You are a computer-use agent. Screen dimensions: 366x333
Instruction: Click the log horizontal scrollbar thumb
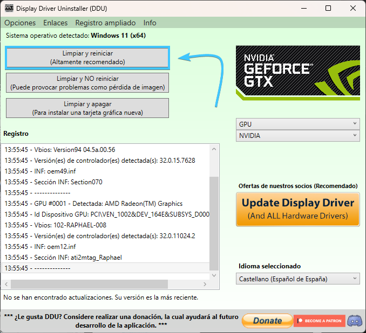coord(89,284)
